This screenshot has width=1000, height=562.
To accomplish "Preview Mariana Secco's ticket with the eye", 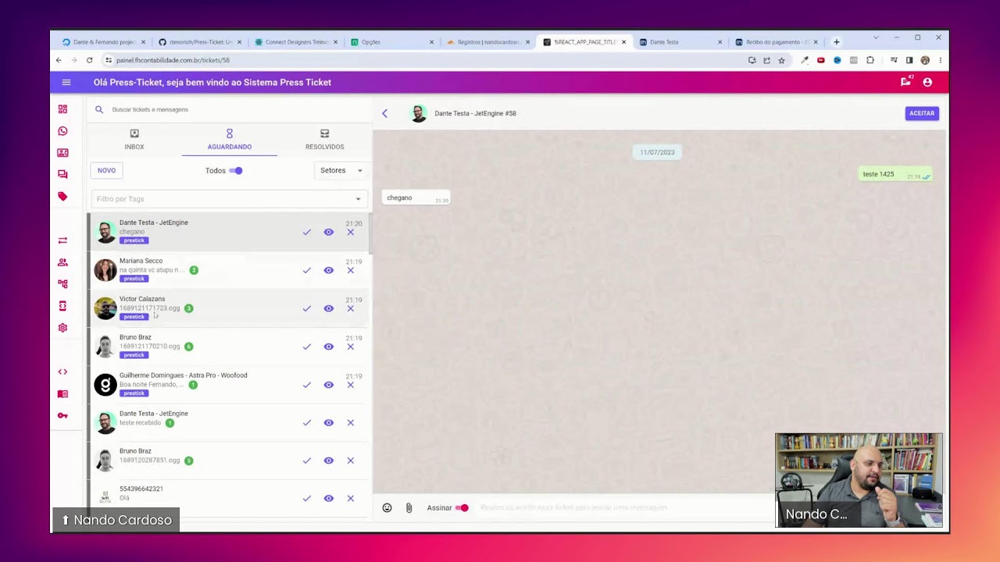I will [x=329, y=270].
